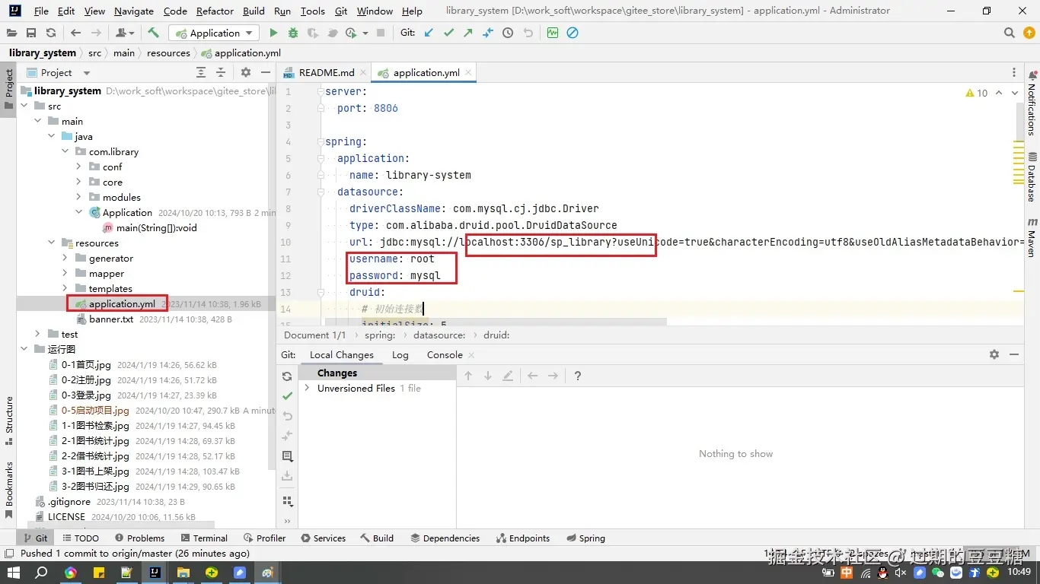This screenshot has height=584, width=1040.
Task: Open the Refactor menu
Action: coord(215,11)
